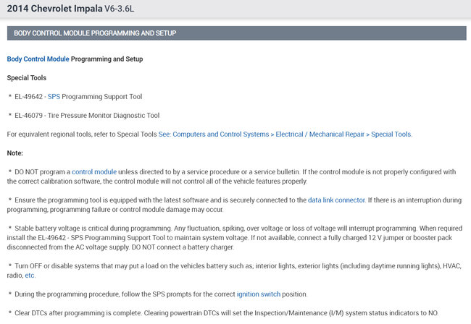Click the DO NOT program warning paragraph
Screen dimensions: 471x324
[232, 176]
